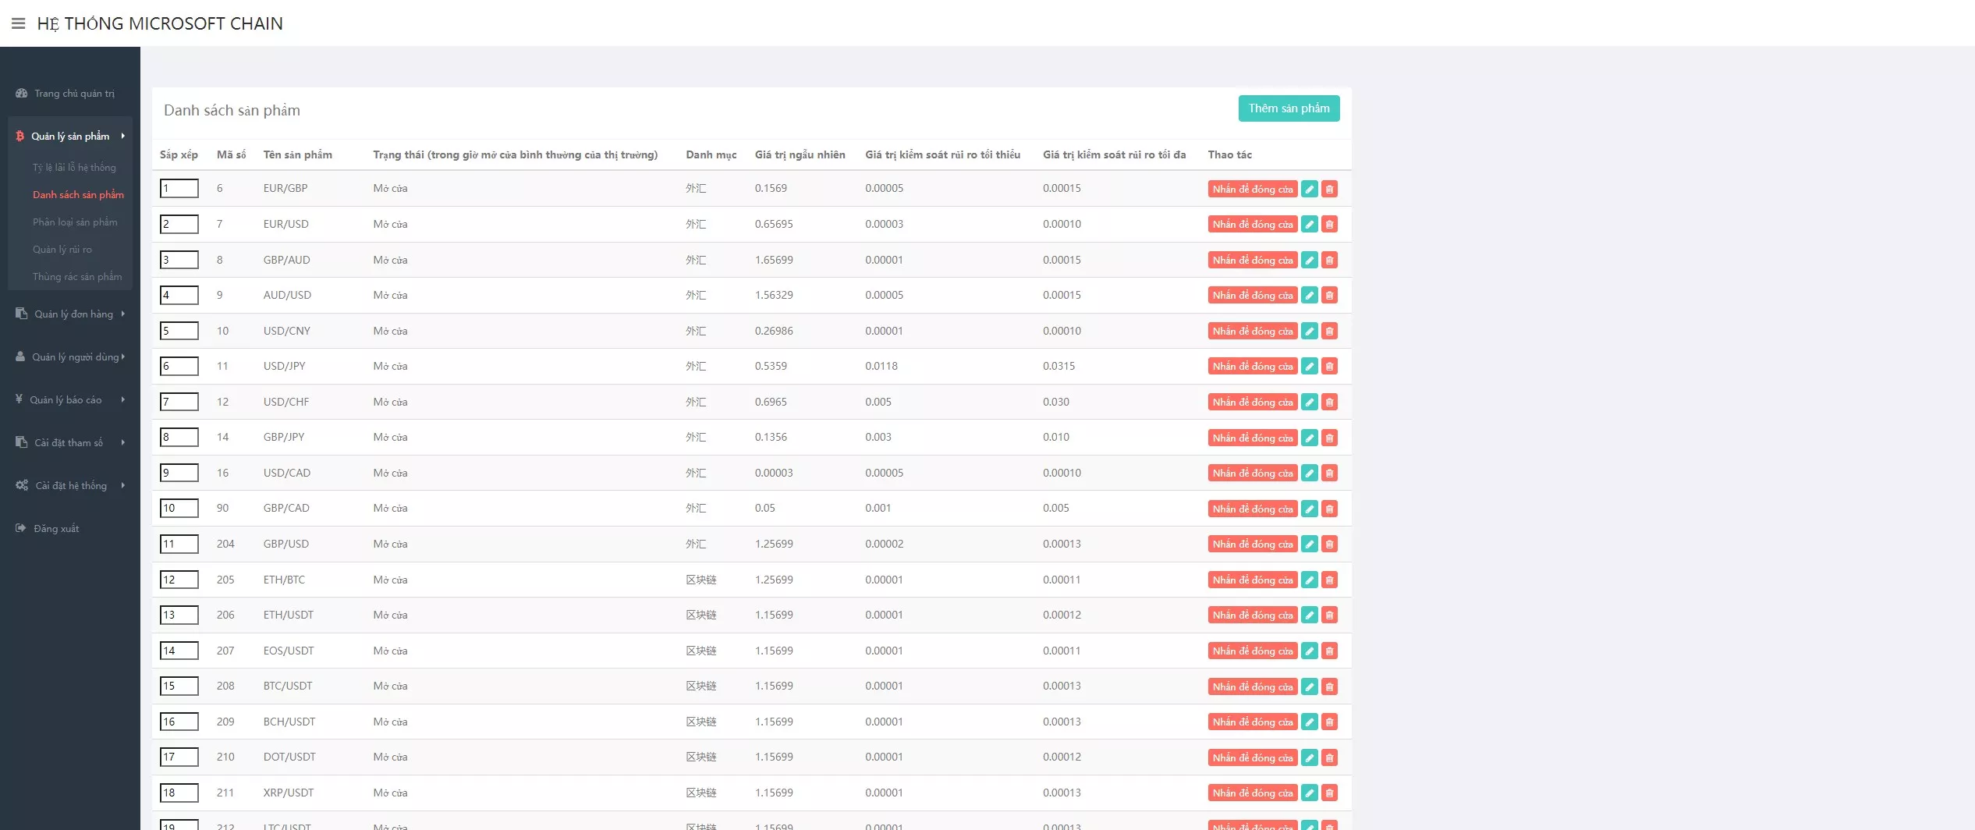Toggle AUD/USD closed via Nhấn để đóng cửa
The height and width of the screenshot is (830, 1975).
click(x=1252, y=296)
